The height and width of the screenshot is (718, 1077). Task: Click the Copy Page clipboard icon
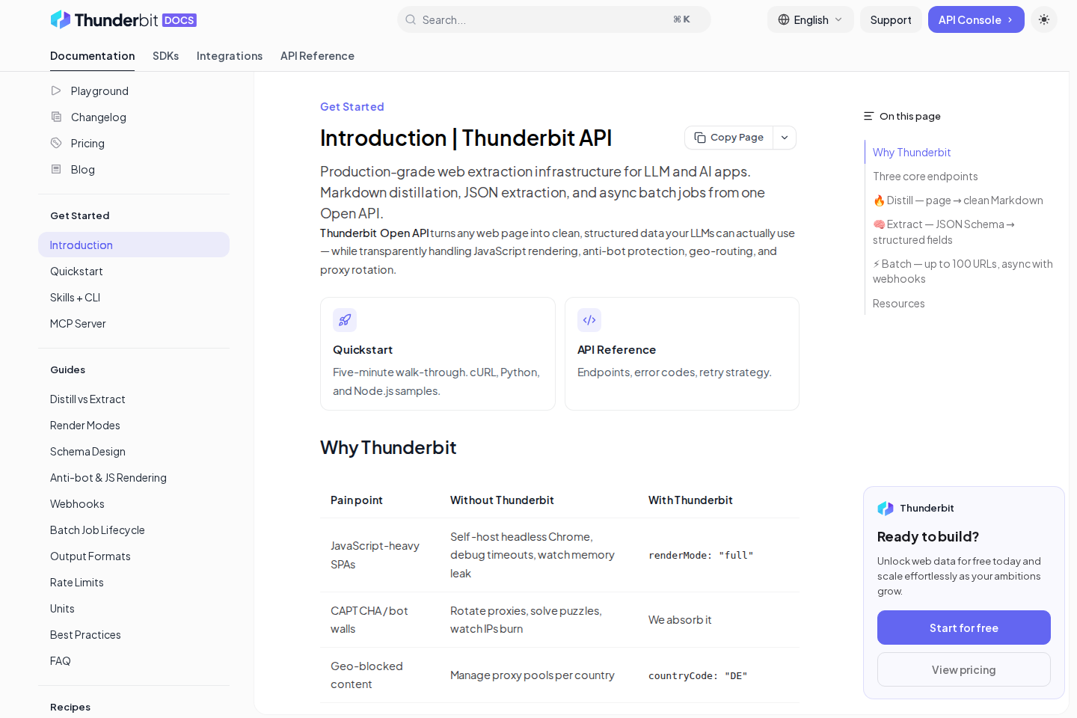tap(700, 138)
